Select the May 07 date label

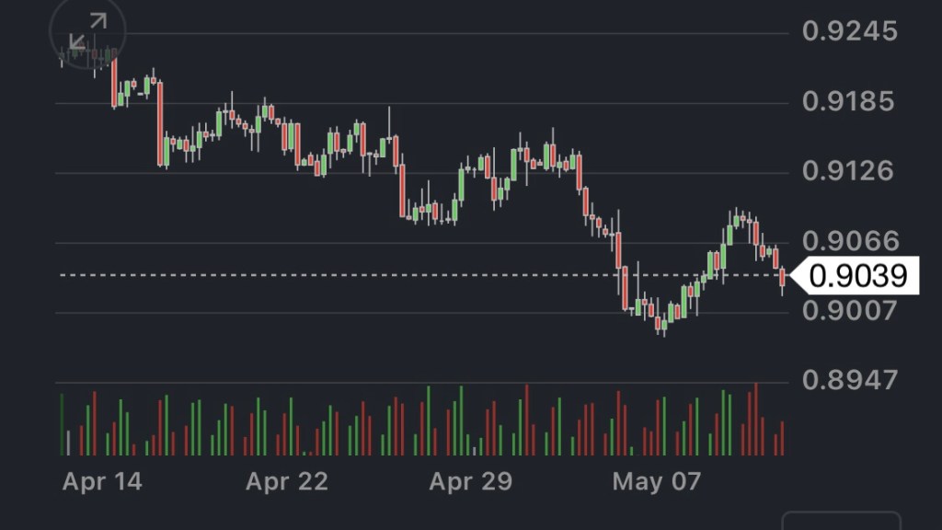pyautogui.click(x=656, y=481)
